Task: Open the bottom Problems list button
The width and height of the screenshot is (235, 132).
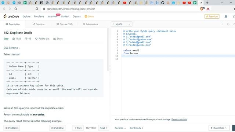Action: tap(12, 128)
